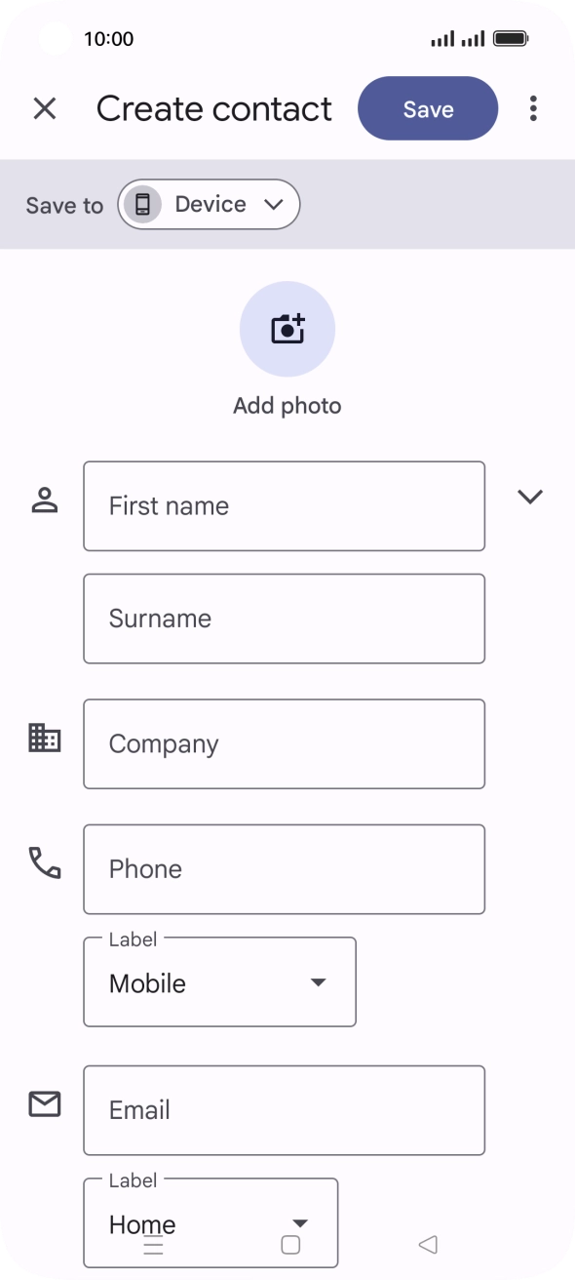Tap the Email address field
The height and width of the screenshot is (1280, 575).
point(284,1110)
